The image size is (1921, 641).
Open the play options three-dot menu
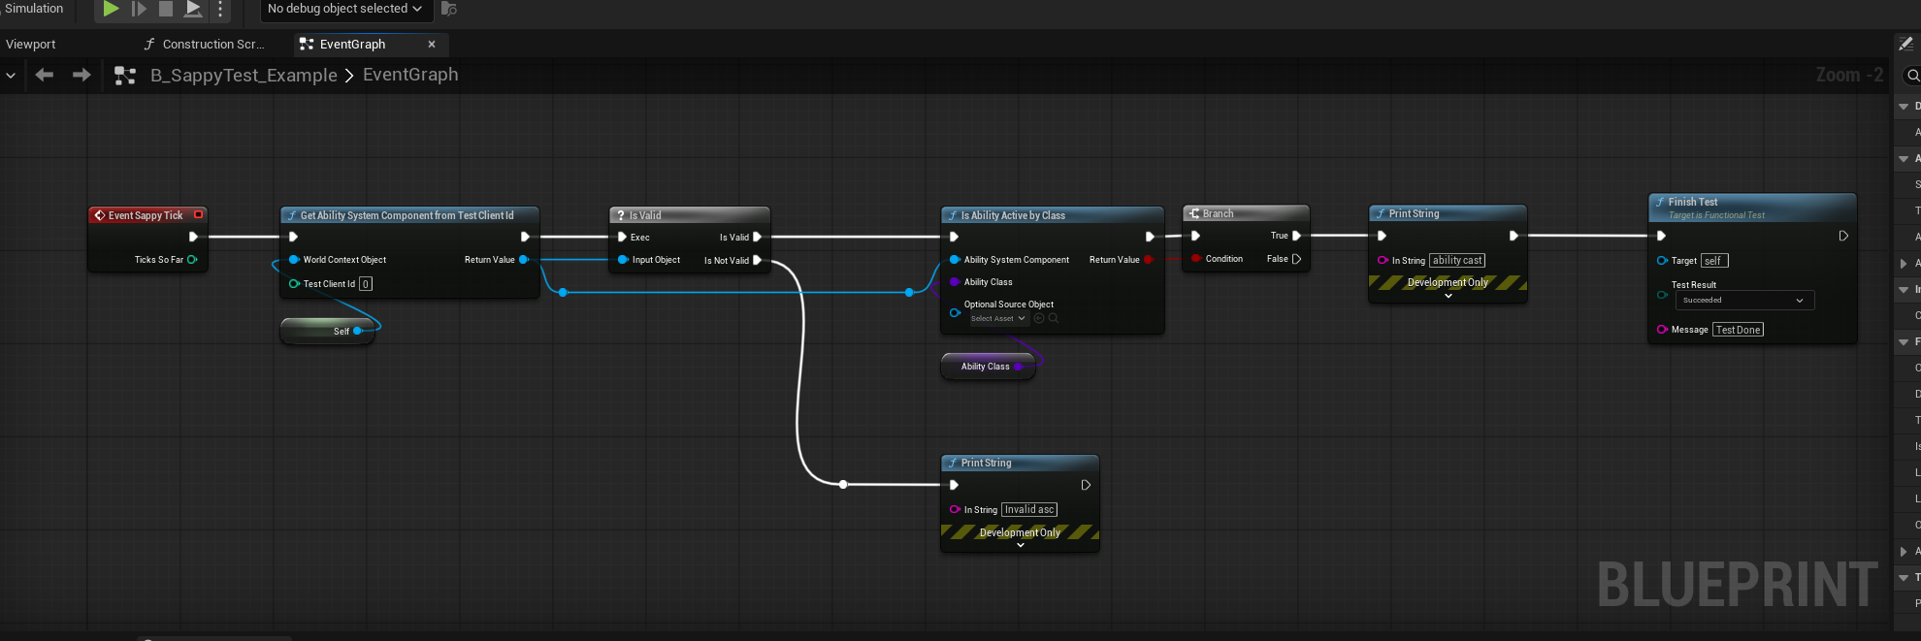pyautogui.click(x=220, y=9)
